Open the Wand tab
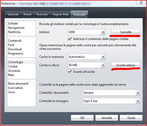 point(27,14)
